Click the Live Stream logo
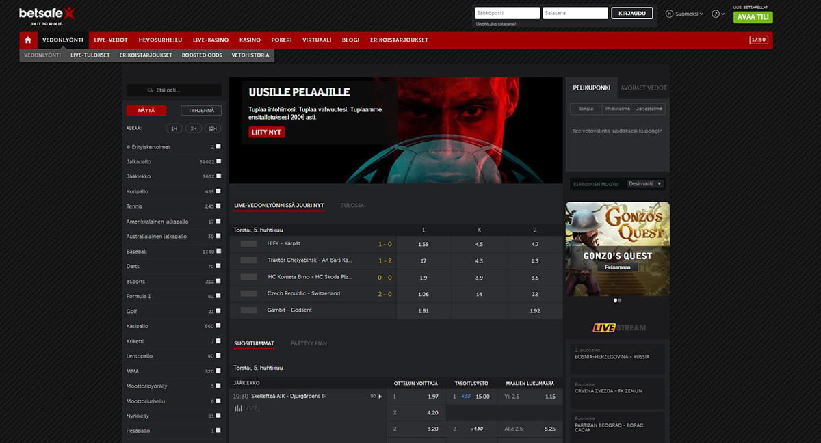Viewport: 821px width, 443px height. click(619, 327)
